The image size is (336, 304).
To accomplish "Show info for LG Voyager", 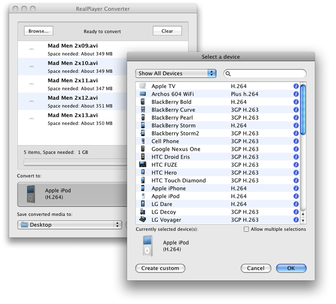I will pos(296,220).
